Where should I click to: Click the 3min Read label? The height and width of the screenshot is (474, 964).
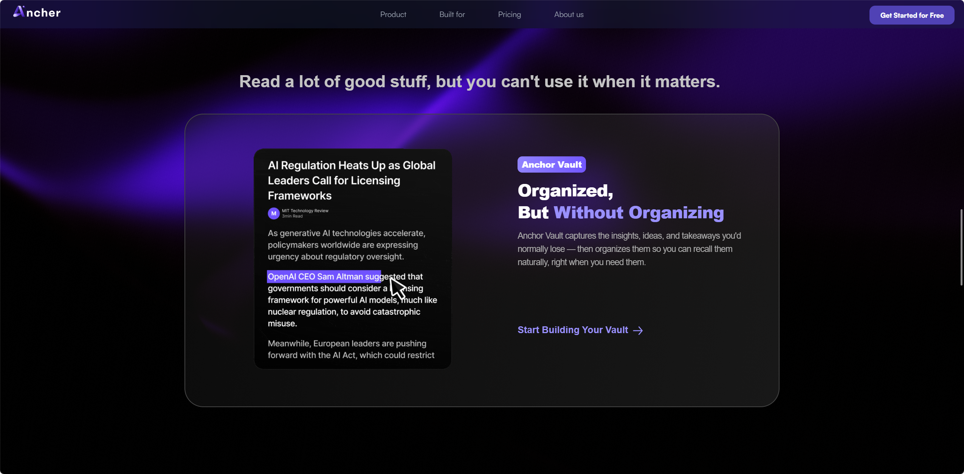point(292,216)
